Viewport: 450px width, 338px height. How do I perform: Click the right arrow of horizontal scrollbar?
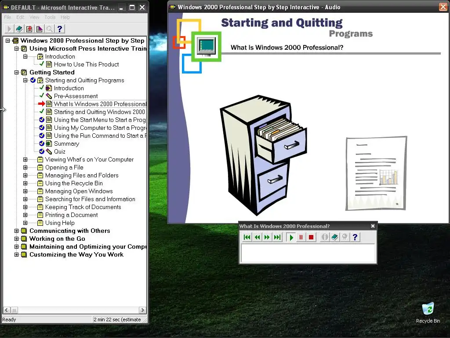[x=142, y=310]
